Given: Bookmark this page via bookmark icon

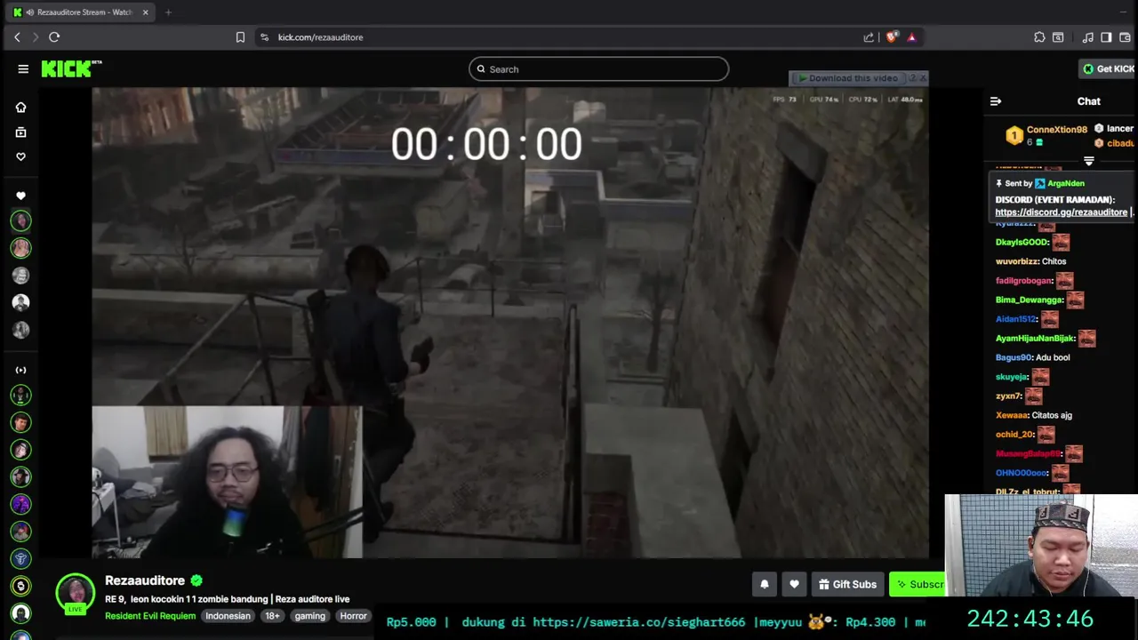Looking at the screenshot, I should 240,37.
